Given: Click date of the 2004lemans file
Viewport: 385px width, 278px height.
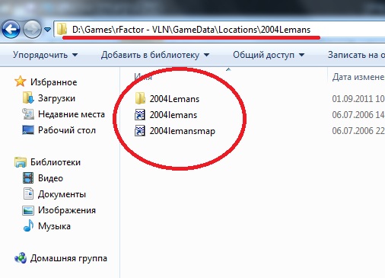Looking at the screenshot, I should (x=358, y=115).
